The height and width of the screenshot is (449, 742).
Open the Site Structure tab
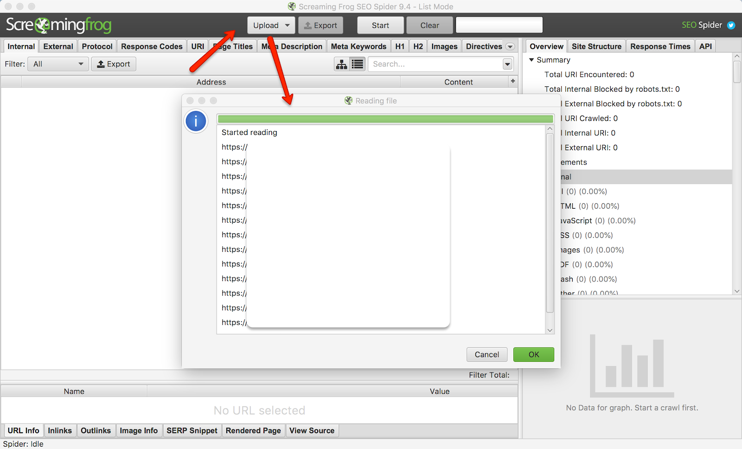[596, 46]
